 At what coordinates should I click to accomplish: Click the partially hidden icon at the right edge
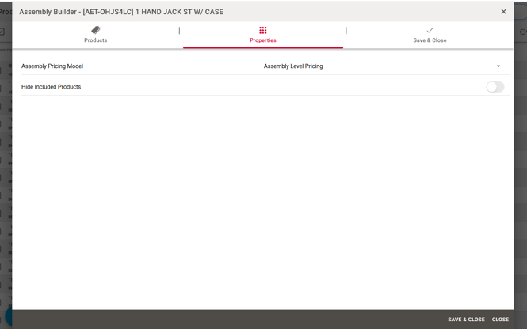[x=522, y=32]
